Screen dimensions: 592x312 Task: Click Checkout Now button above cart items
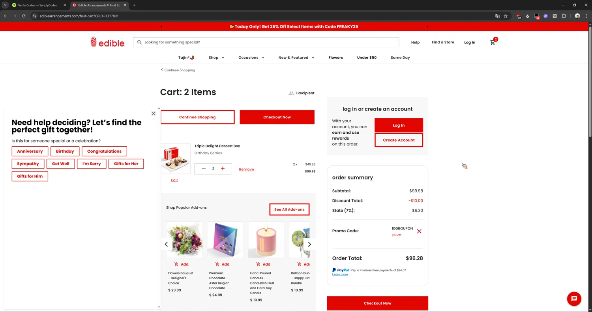point(277,117)
